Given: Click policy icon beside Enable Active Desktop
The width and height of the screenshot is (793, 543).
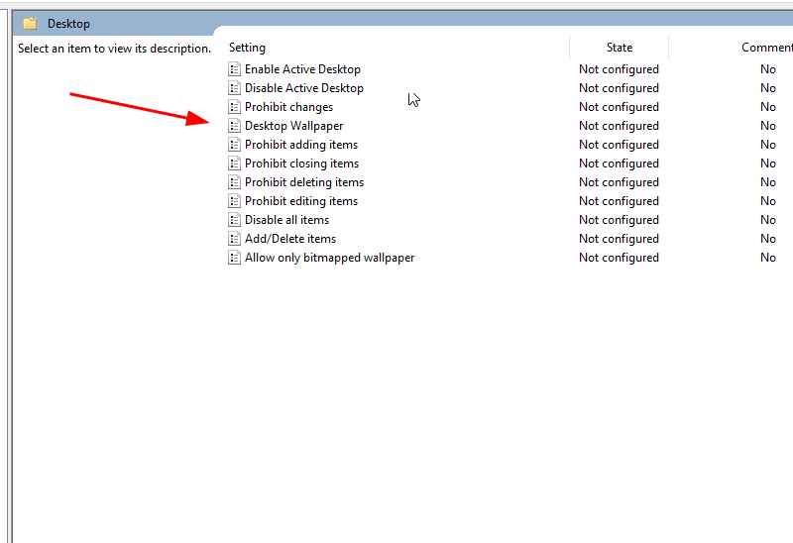Looking at the screenshot, I should [234, 69].
